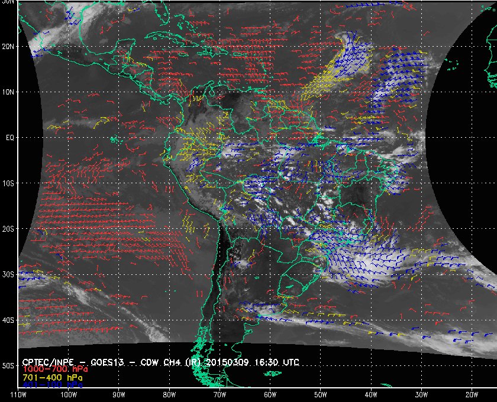Click the 20W longitude label
The image size is (497, 402).
pos(471,394)
